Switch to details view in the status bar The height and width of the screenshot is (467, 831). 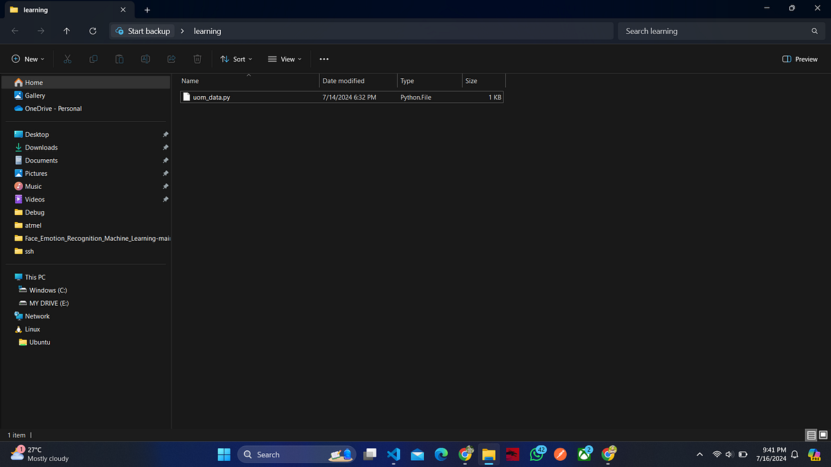point(810,434)
